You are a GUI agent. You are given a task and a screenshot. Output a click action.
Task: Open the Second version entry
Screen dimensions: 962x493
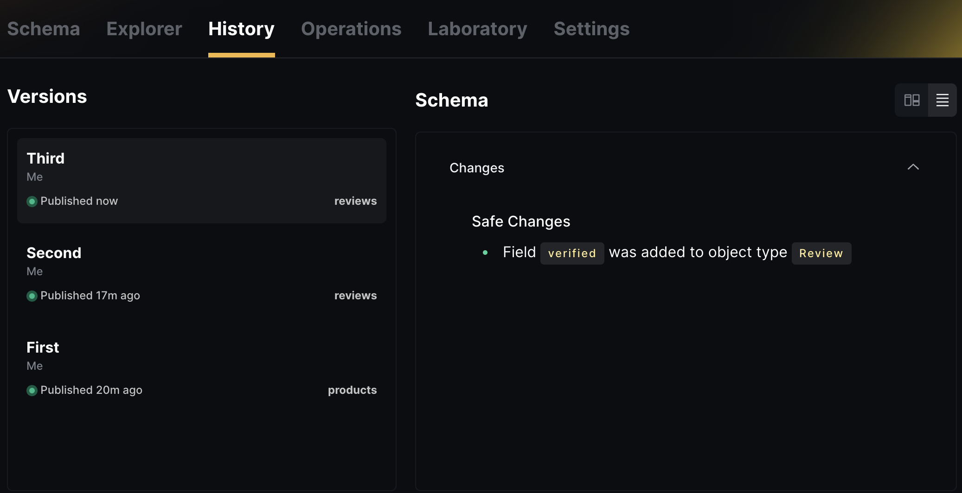[202, 275]
